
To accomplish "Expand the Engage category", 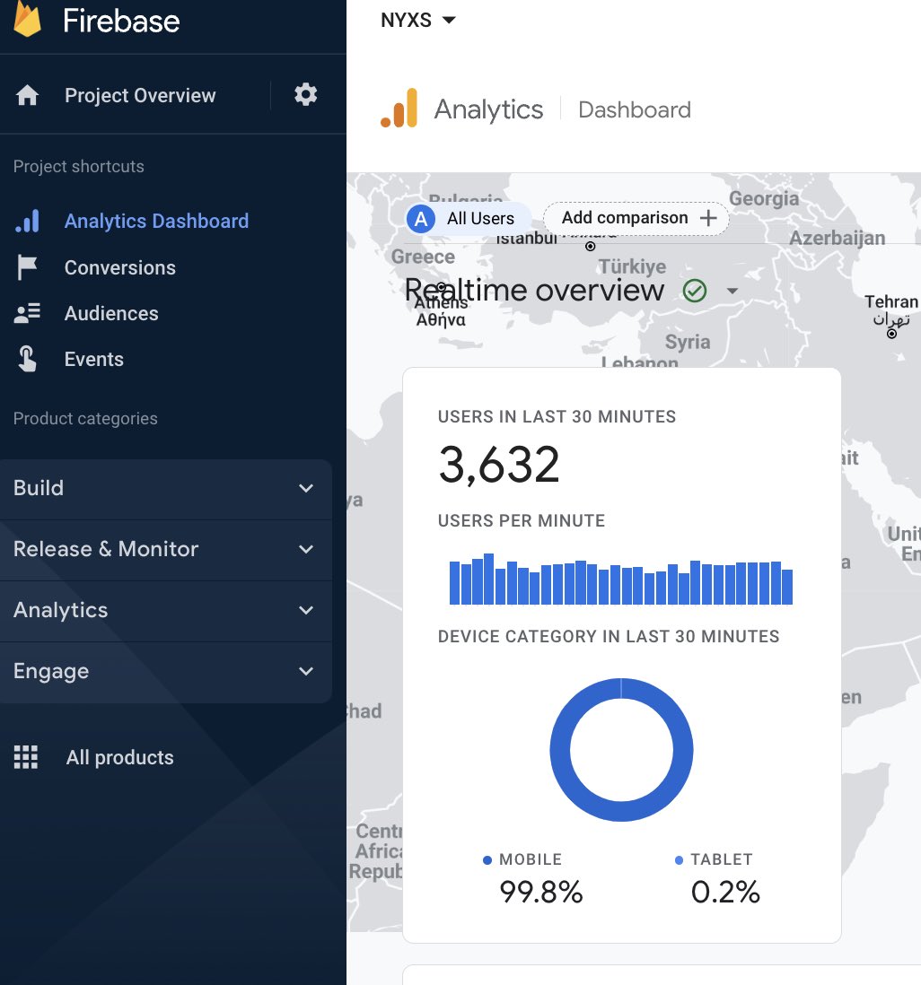I will [166, 671].
